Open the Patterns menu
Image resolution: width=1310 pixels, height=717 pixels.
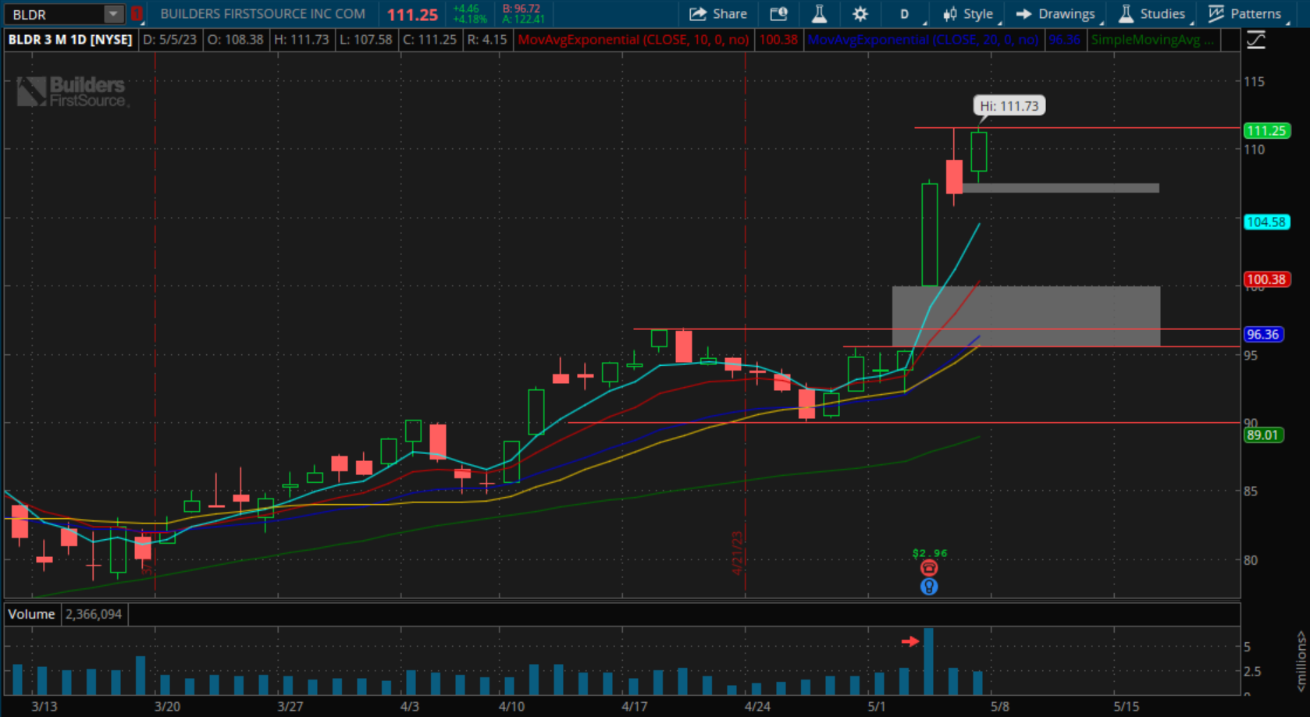[1244, 14]
